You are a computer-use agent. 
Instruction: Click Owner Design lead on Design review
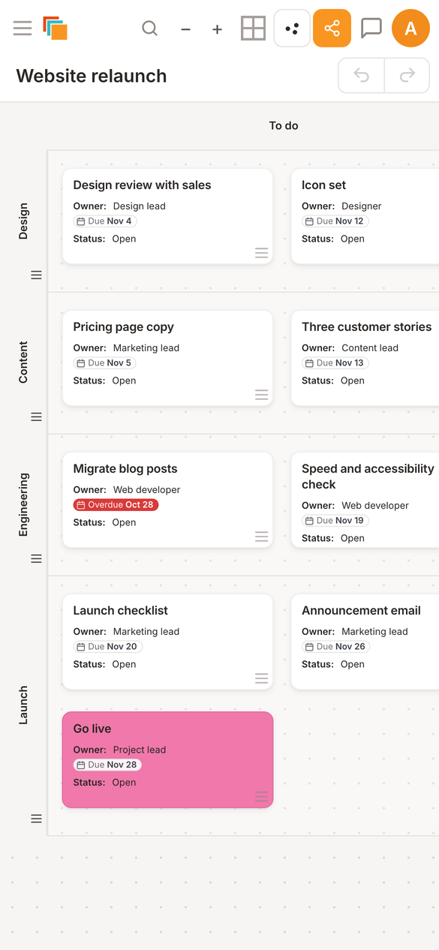click(x=119, y=206)
